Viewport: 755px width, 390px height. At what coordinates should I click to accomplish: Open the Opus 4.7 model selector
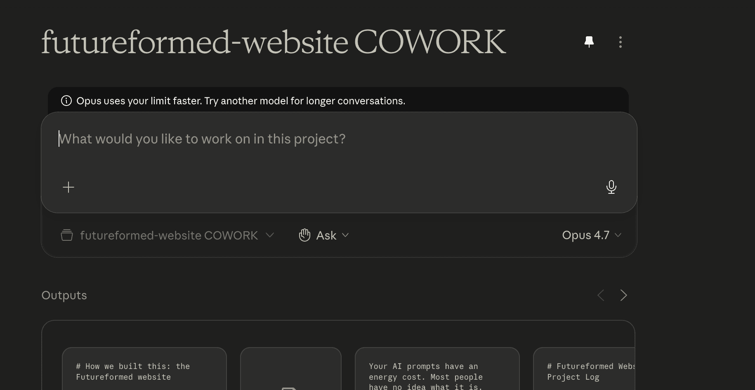point(592,235)
